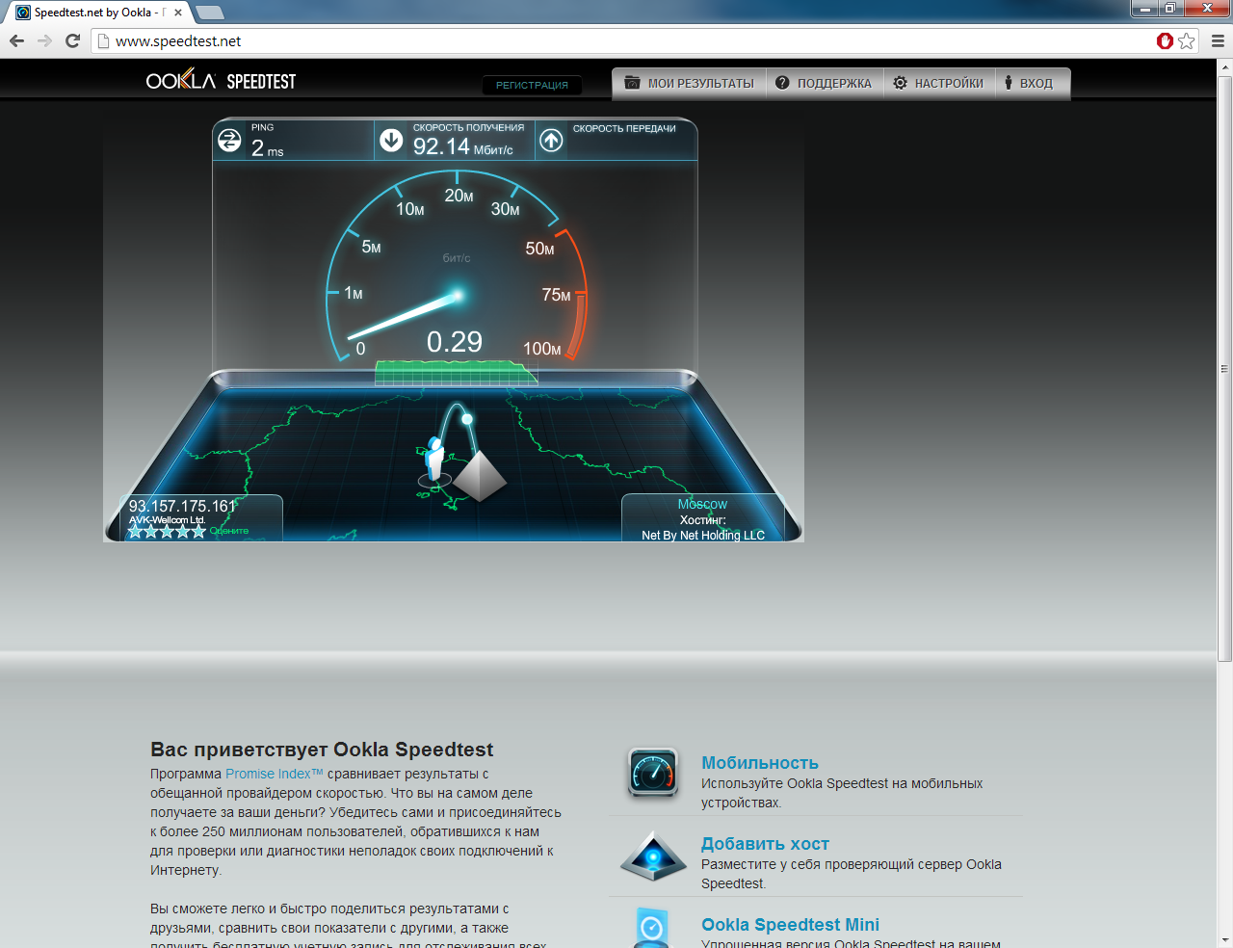1233x948 pixels.
Task: Rate the provider with fifth star
Action: [x=198, y=531]
